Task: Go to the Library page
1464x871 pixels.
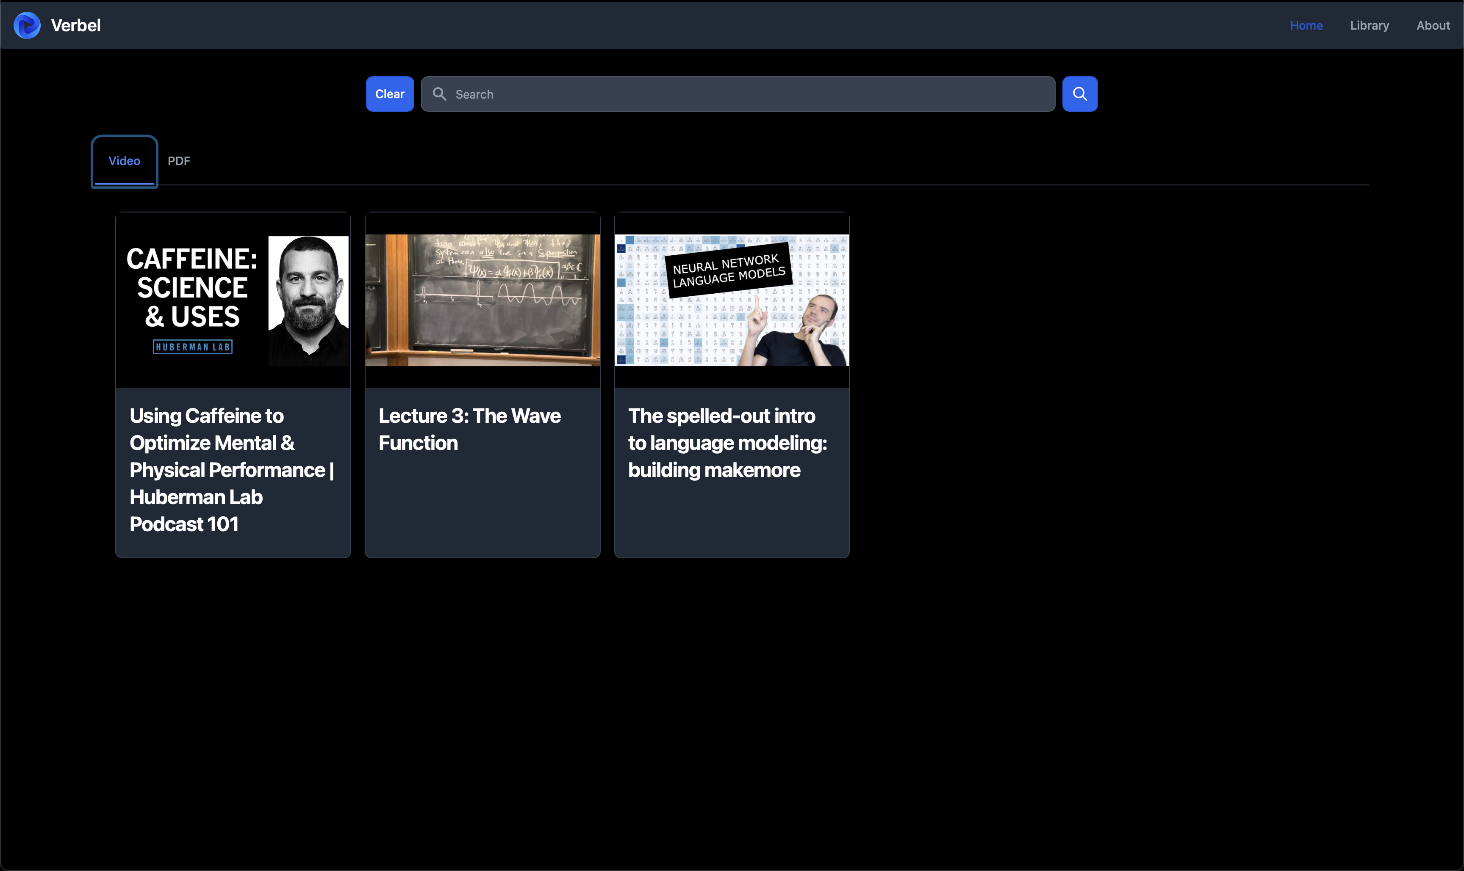Action: 1369,25
